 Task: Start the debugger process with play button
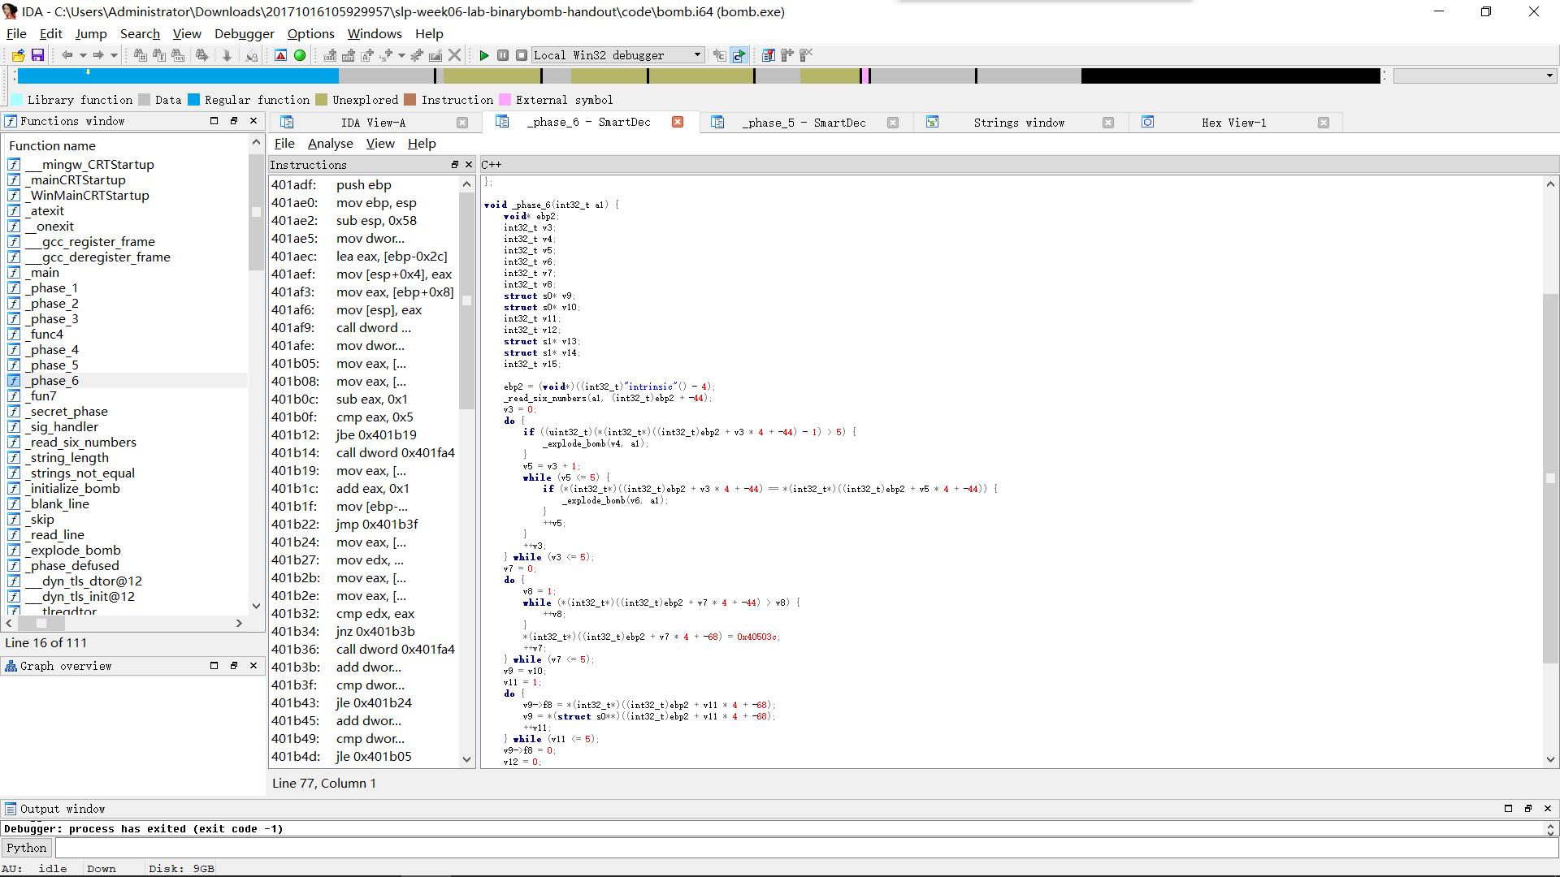point(484,55)
